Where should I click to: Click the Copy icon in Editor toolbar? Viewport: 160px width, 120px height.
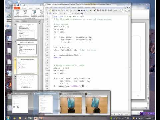[x=59, y=10]
